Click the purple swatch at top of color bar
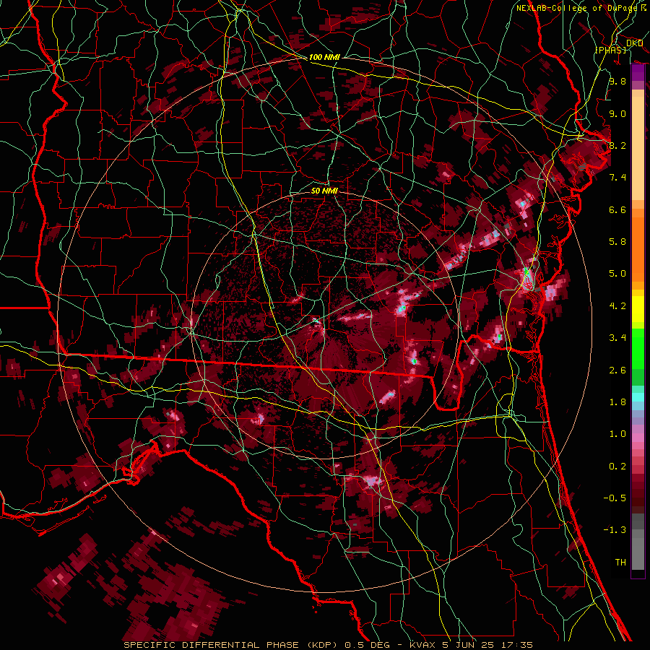Image resolution: width=650 pixels, height=650 pixels. click(x=638, y=72)
